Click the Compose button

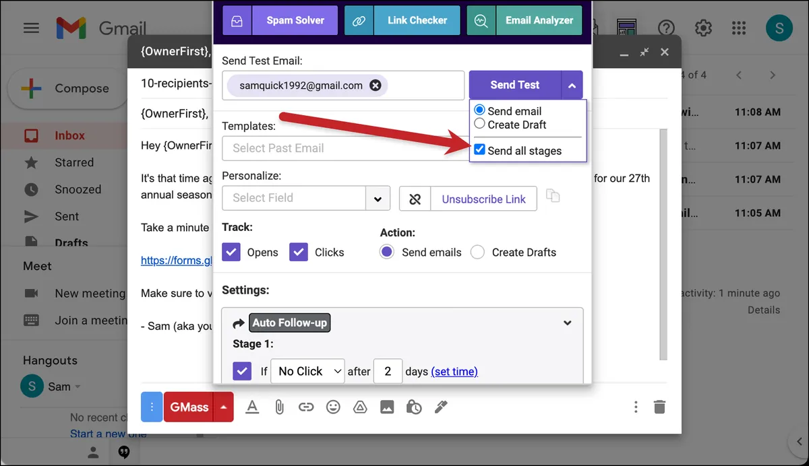(x=67, y=88)
